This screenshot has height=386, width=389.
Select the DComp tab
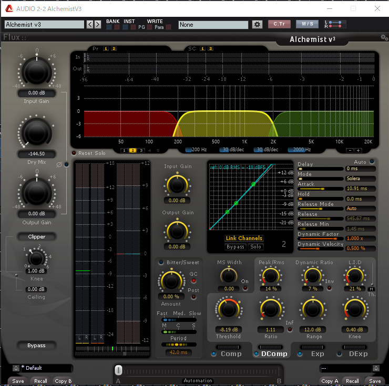point(274,354)
